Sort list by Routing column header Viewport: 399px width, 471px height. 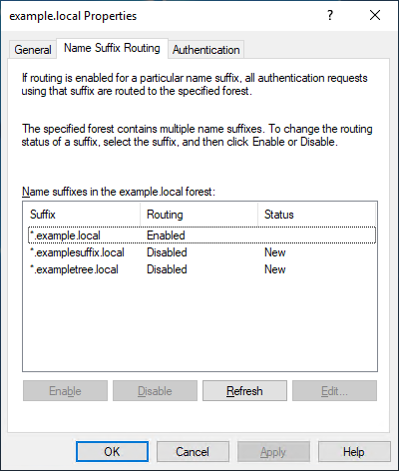click(199, 215)
